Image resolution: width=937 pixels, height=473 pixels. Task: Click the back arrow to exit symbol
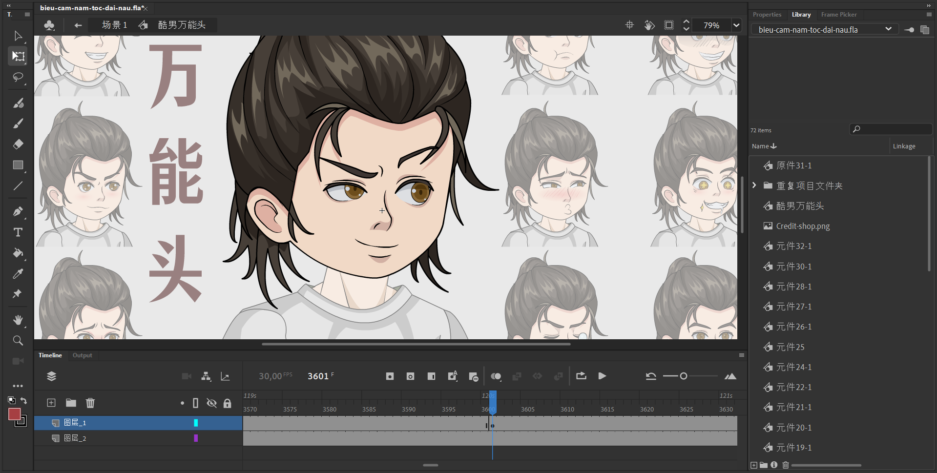point(78,25)
